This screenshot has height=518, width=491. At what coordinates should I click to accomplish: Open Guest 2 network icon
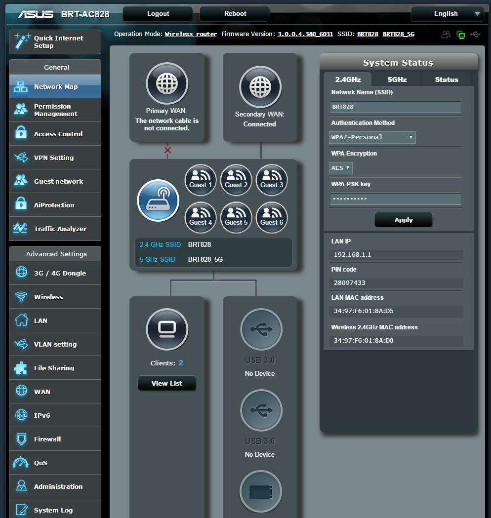coord(236,180)
